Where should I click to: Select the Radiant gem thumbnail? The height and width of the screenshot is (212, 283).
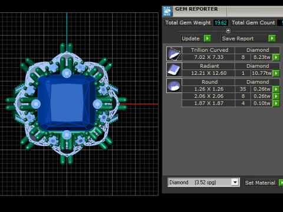point(174,69)
